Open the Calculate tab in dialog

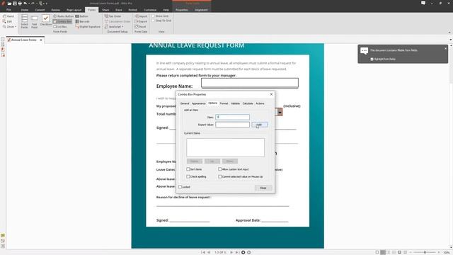248,103
